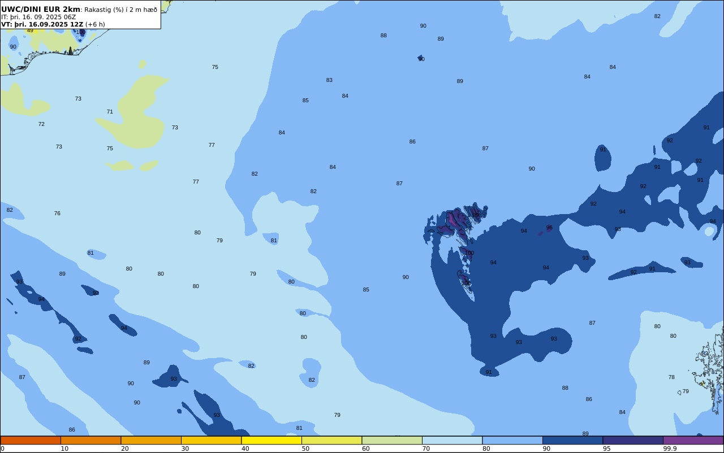This screenshot has width=724, height=453.
Task: Click the legend tick label 95
Action: (606, 448)
